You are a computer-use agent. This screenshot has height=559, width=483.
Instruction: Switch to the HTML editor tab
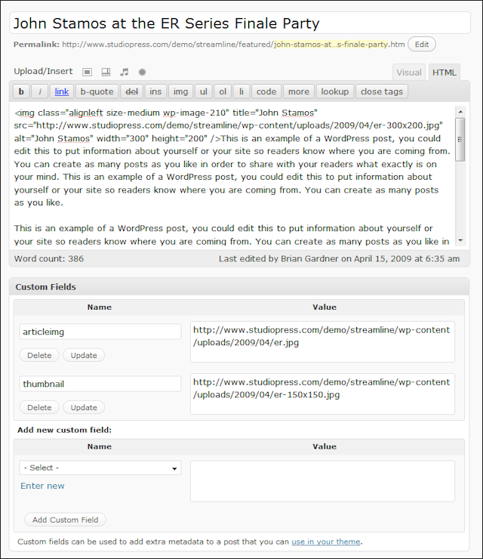[445, 73]
